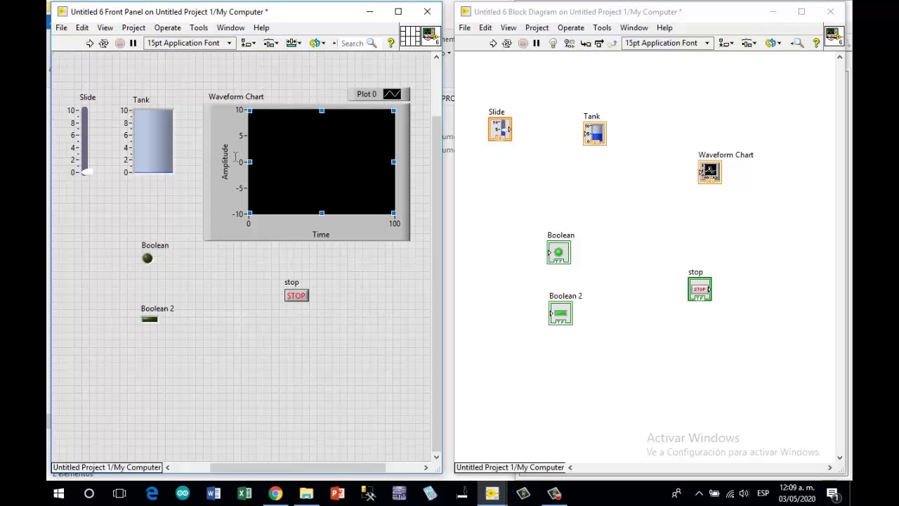899x506 pixels.
Task: Click Run arrow in Block Diagram toolbar
Action: [x=493, y=44]
